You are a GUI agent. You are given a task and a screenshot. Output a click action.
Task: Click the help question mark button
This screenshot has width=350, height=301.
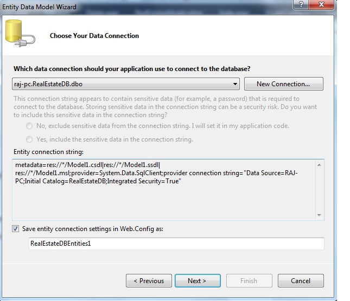[300, 6]
